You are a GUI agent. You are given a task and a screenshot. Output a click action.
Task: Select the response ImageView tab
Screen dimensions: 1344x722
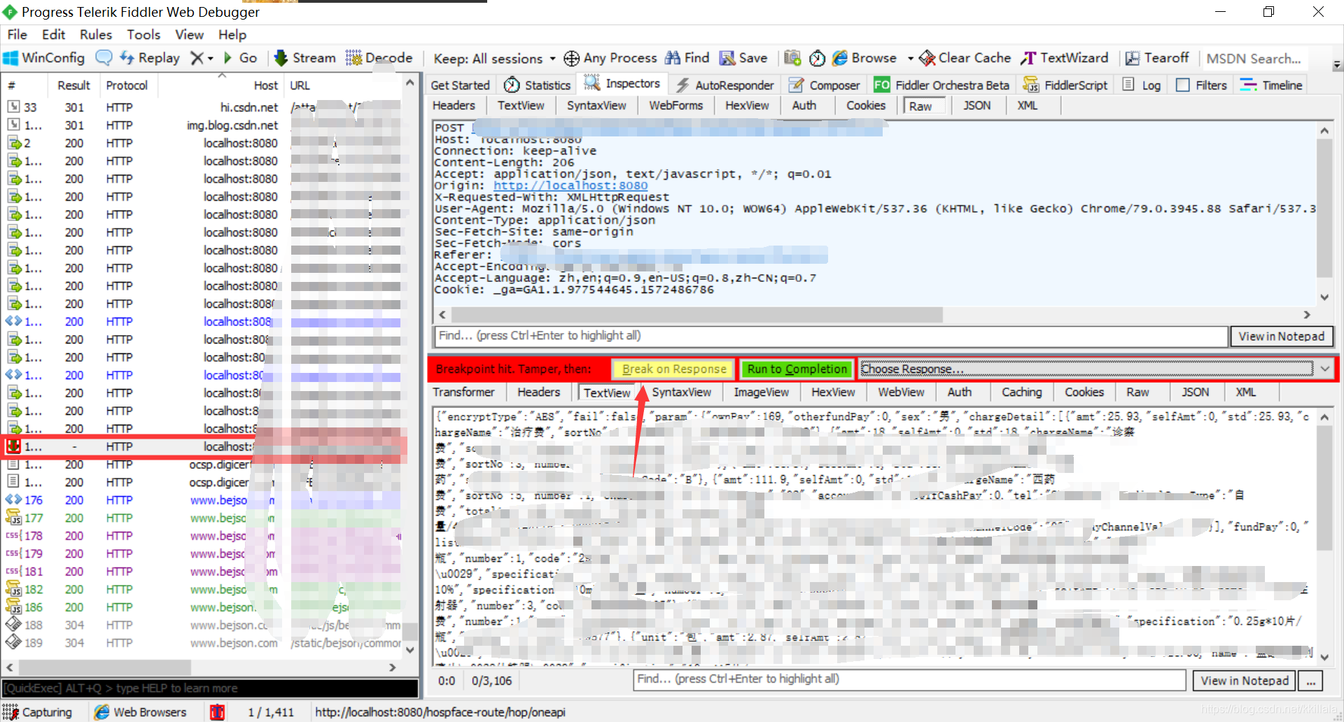click(x=761, y=392)
